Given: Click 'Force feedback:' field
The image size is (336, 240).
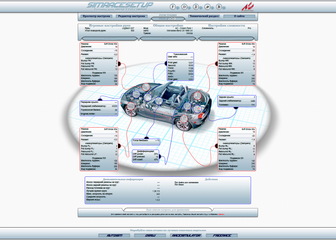Looking at the screenshot, I should coord(146,140).
